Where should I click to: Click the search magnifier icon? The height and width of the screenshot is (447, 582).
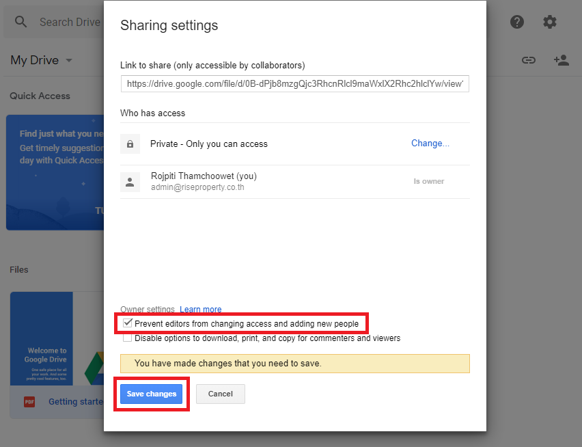click(x=21, y=22)
